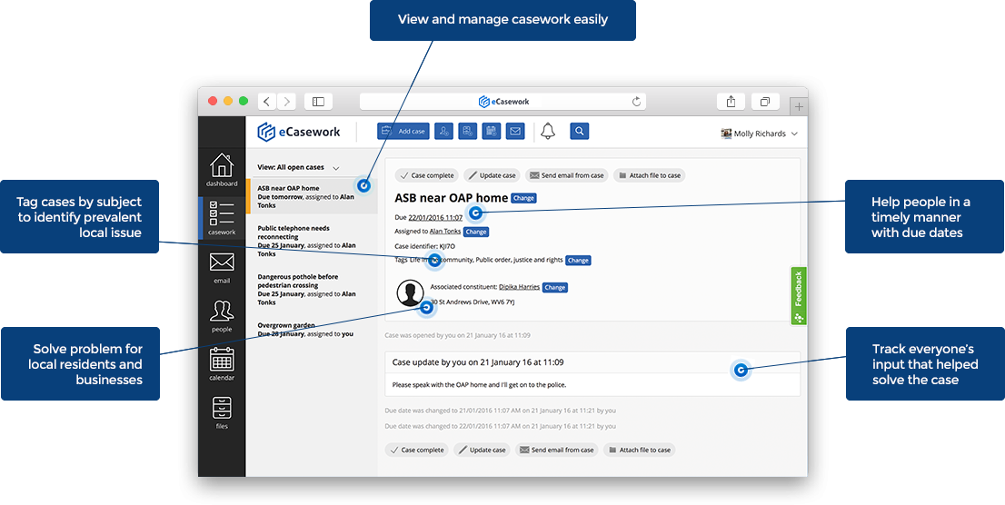Click the bottom Update case button
The image size is (1005, 505).
[x=483, y=450]
